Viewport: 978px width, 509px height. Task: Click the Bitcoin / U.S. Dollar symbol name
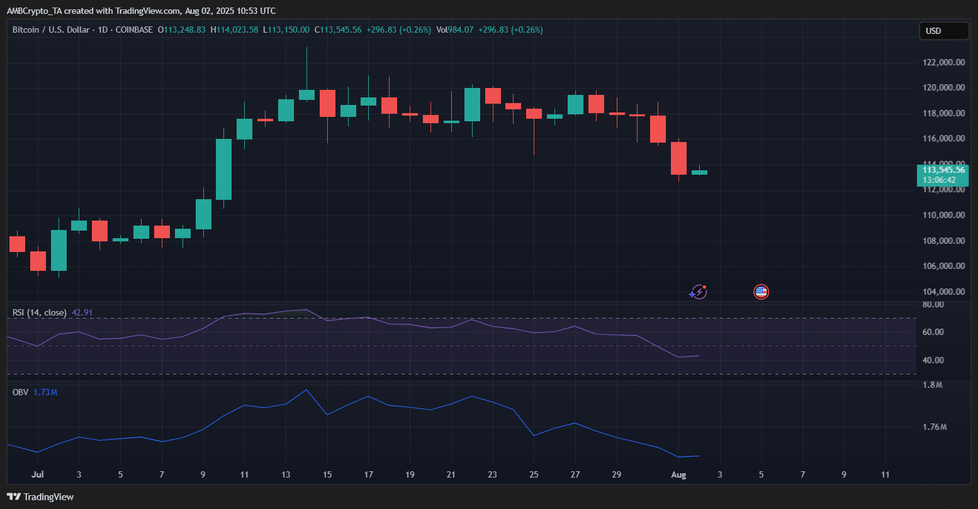53,30
